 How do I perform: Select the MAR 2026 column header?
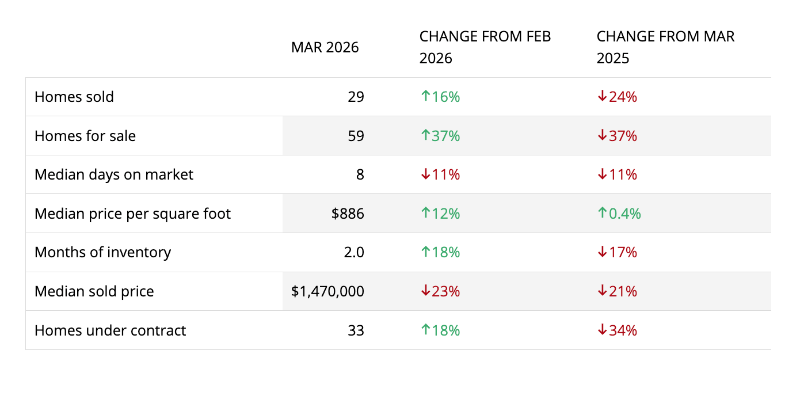pyautogui.click(x=325, y=47)
